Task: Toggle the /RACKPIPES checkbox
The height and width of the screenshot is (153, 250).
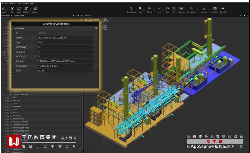Action: click(x=8, y=107)
